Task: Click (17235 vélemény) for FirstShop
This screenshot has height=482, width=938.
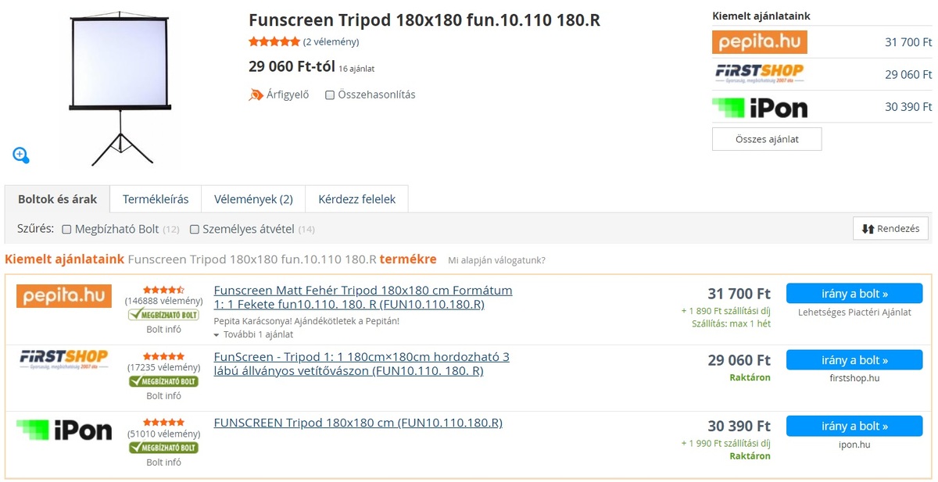Action: click(163, 367)
